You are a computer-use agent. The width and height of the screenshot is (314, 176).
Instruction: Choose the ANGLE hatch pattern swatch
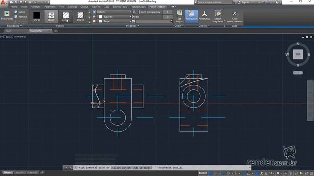point(51,17)
